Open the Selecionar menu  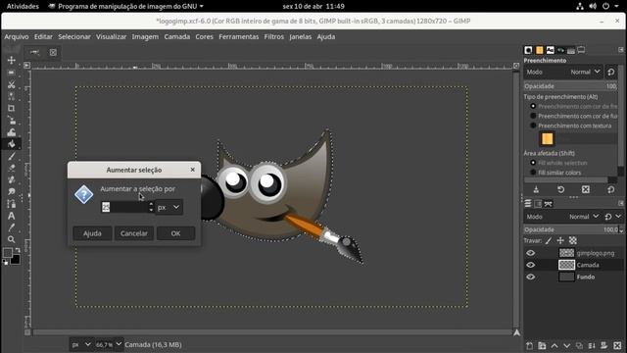74,37
